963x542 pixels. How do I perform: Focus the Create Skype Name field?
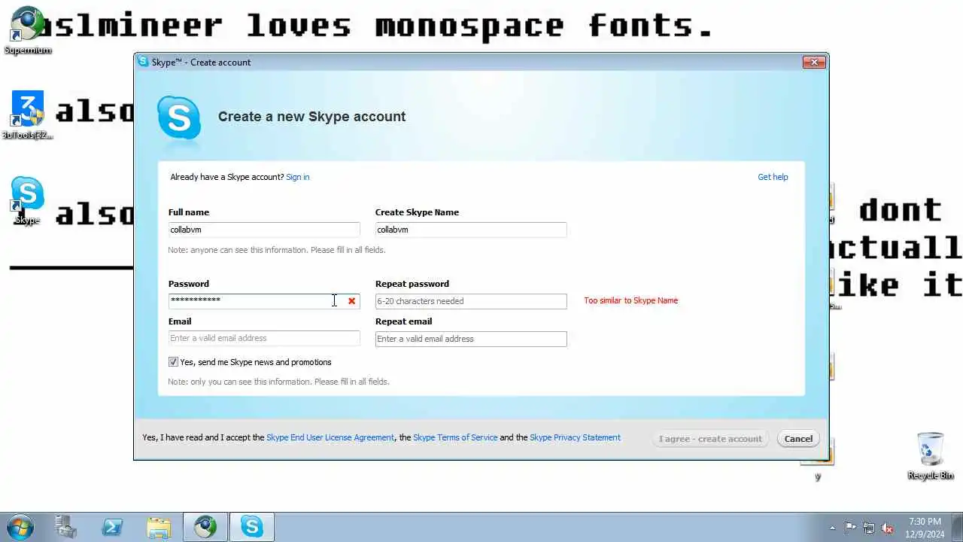471,230
